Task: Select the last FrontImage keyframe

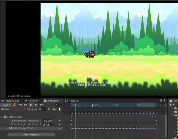Action: click(x=156, y=124)
